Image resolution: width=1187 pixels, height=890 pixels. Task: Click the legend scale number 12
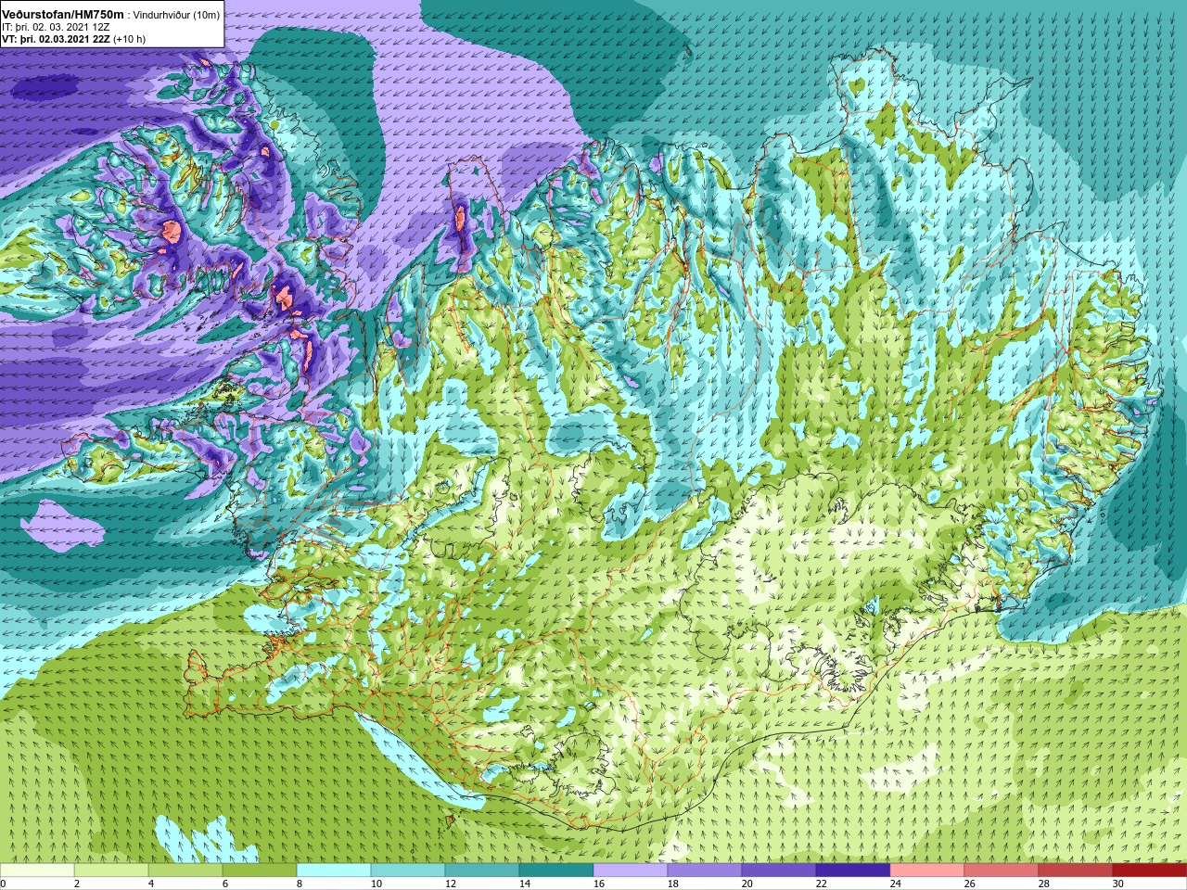(x=450, y=884)
